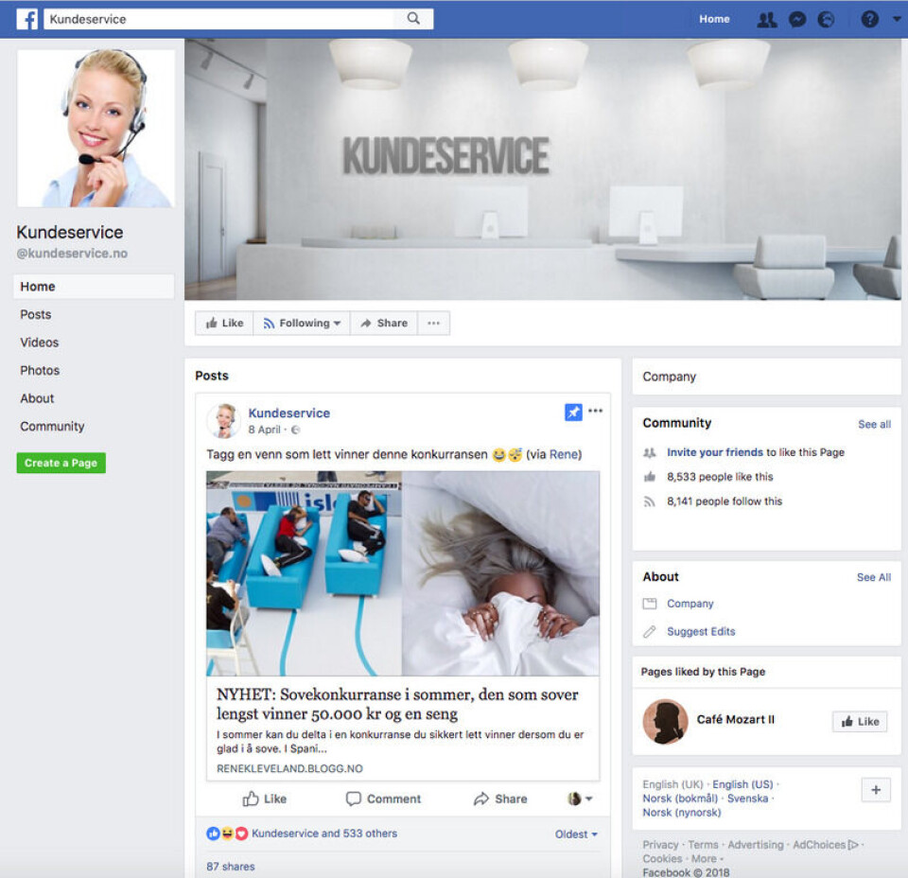The height and width of the screenshot is (878, 908).
Task: Click the help question mark icon
Action: pos(869,19)
